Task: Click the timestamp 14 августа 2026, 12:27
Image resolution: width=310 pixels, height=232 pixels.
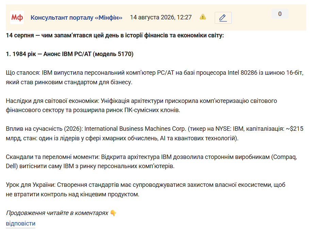Action: (x=161, y=17)
